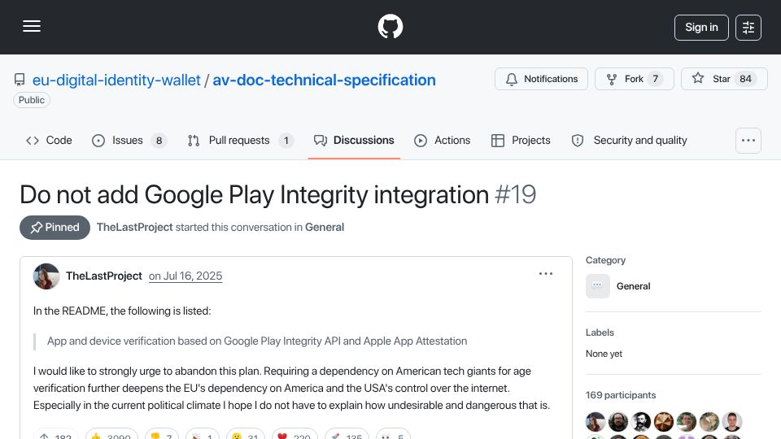Click the star icon in Star button
781x439 pixels.
(698, 79)
